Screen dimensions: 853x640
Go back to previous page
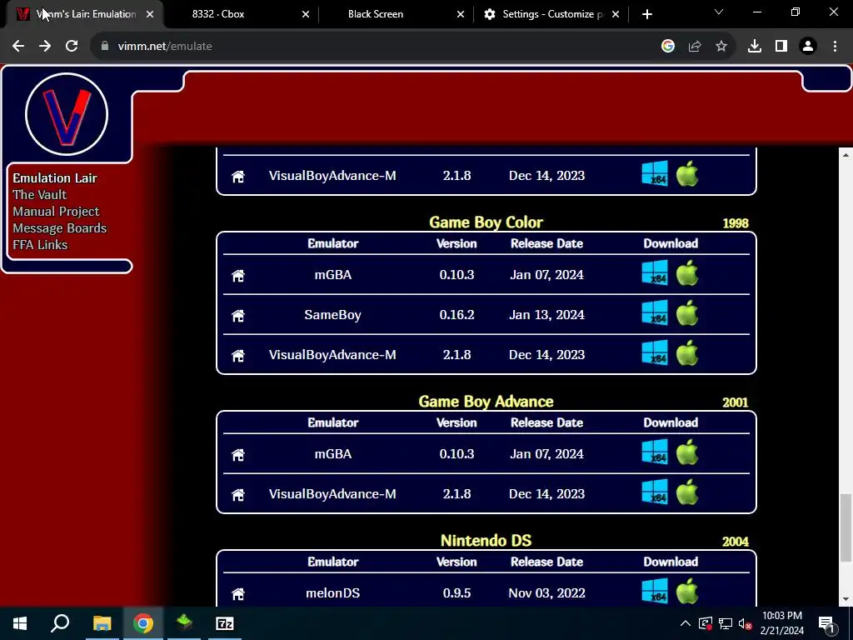tap(18, 47)
